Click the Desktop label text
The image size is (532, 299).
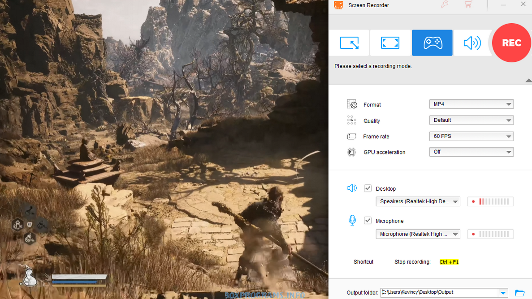[x=386, y=188]
